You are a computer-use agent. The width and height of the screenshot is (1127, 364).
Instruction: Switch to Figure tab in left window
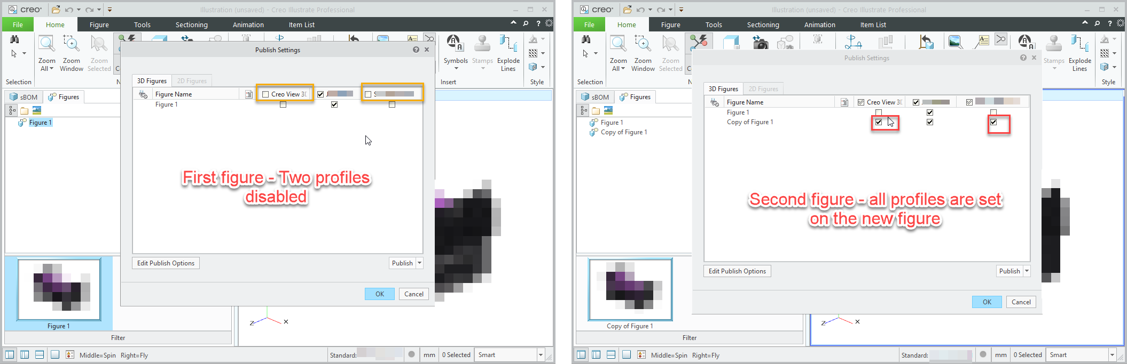99,25
